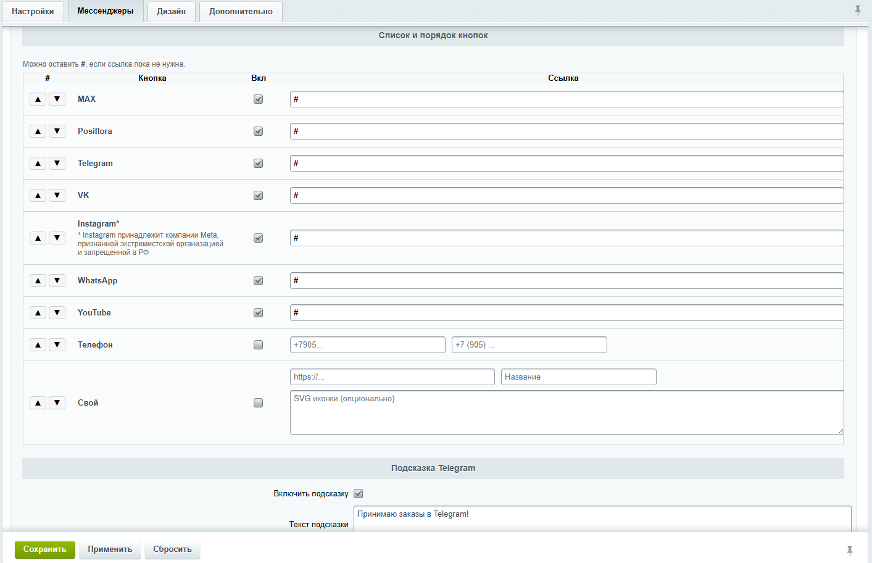Click the +7905... phone number field
Viewport: 872px width, 563px height.
(368, 344)
